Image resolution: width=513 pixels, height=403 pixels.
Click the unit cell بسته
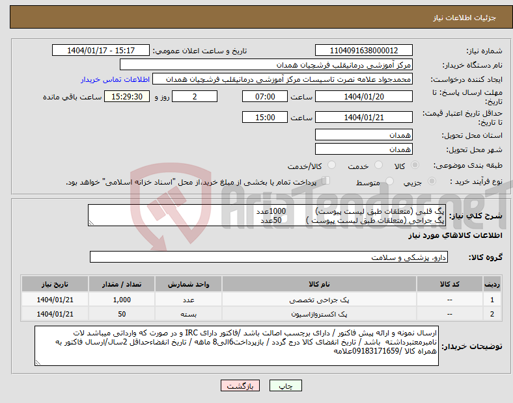coord(188,314)
